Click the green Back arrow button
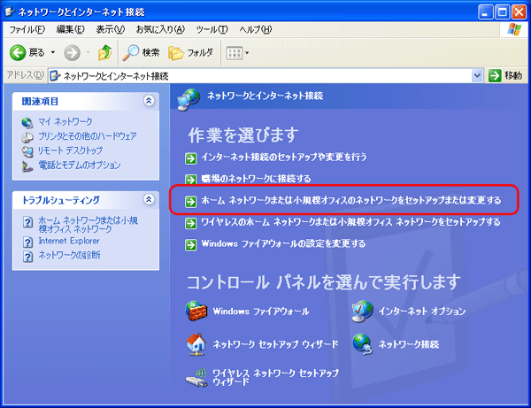The width and height of the screenshot is (531, 408). 18,52
